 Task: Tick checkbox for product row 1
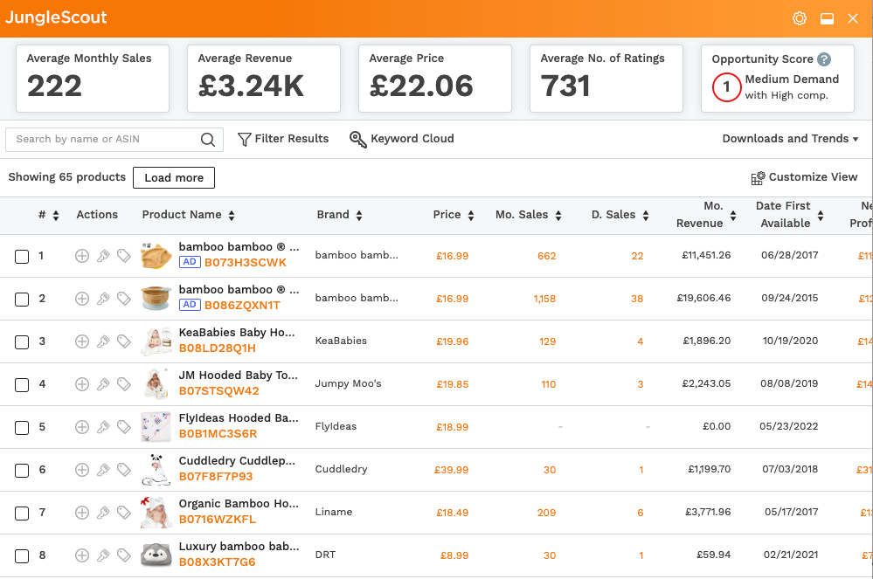click(x=22, y=257)
